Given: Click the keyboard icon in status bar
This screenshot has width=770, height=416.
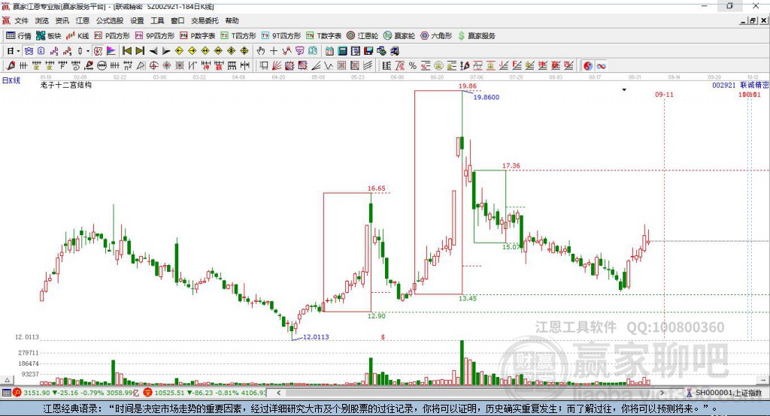Looking at the screenshot, I should pos(6,393).
